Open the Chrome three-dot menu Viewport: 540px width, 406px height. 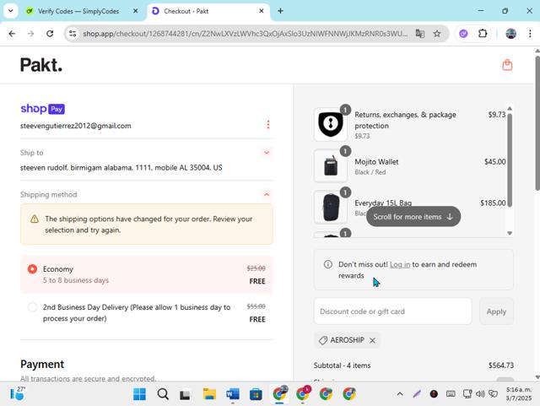coord(530,34)
